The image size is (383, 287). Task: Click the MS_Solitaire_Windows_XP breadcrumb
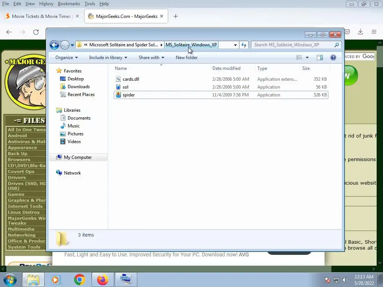[x=191, y=45]
